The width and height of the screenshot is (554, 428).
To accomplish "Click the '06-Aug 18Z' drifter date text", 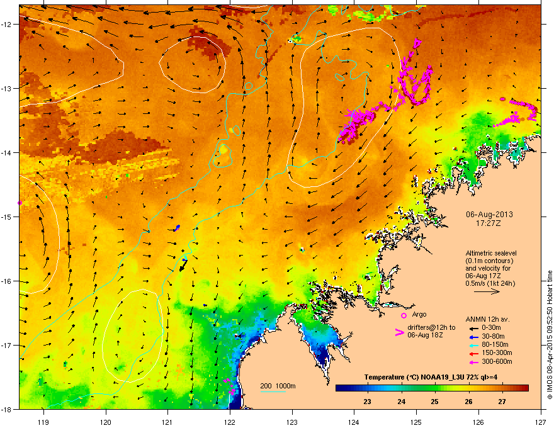I will pos(425,335).
